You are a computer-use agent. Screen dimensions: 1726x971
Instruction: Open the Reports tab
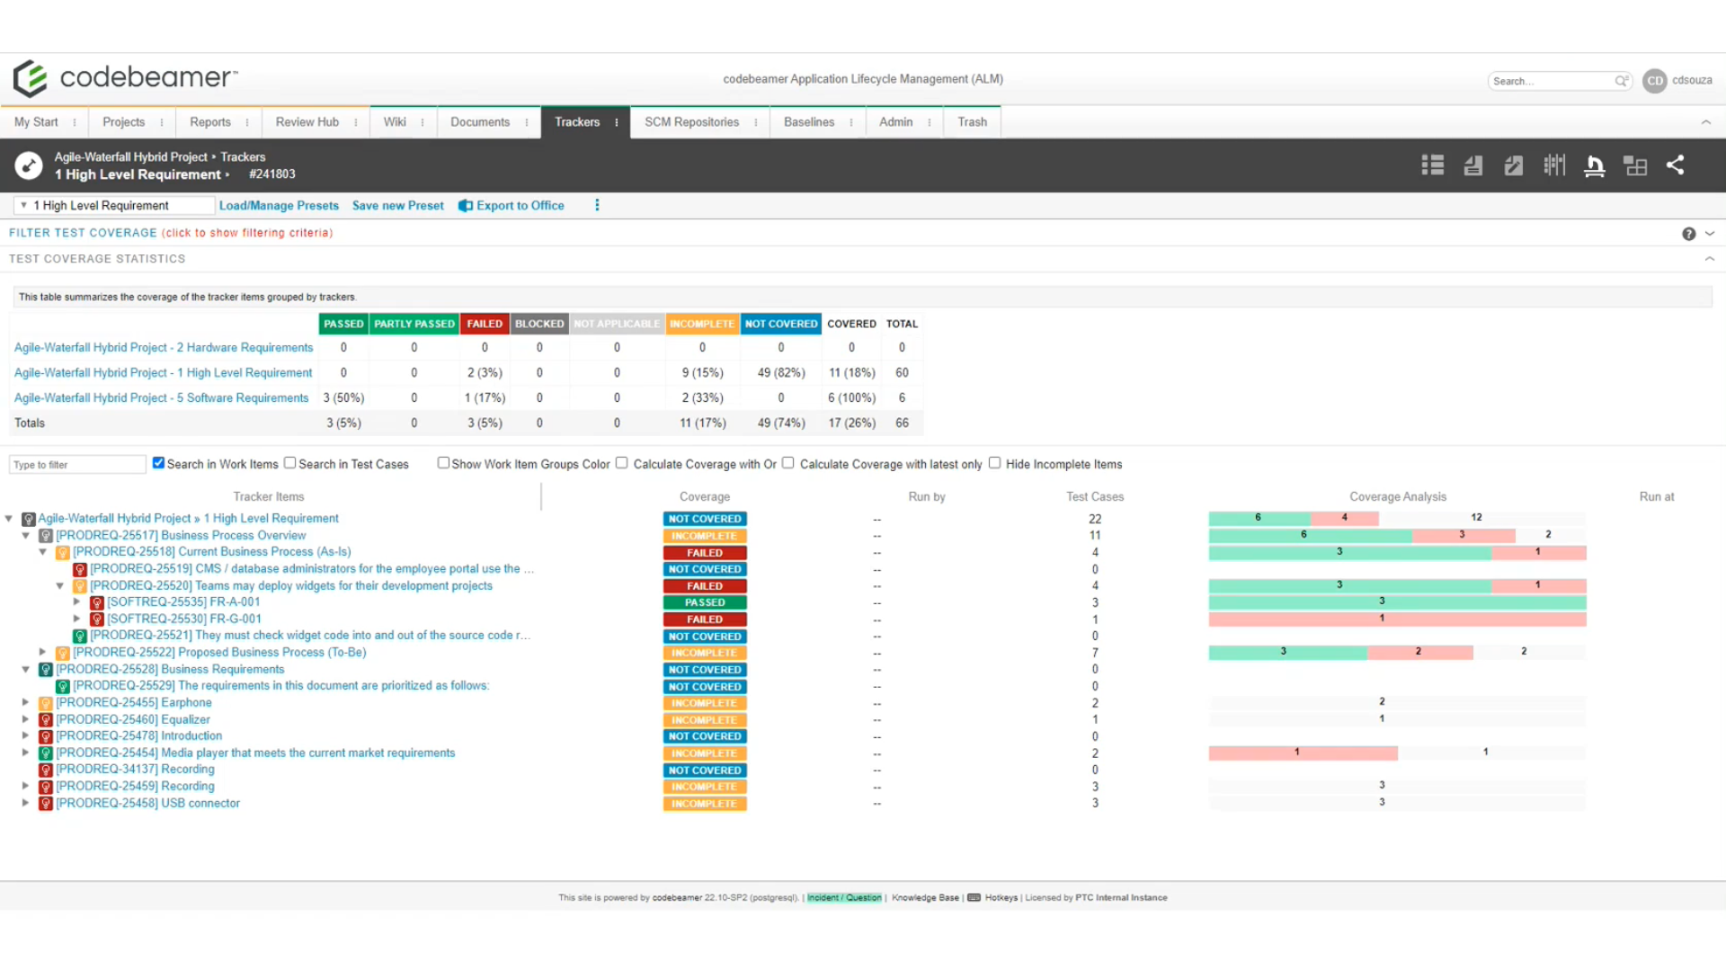(x=210, y=122)
